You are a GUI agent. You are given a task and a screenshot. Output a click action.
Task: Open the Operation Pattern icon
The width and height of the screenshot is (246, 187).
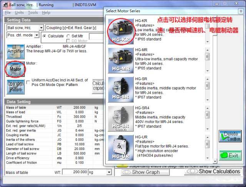click(15, 86)
